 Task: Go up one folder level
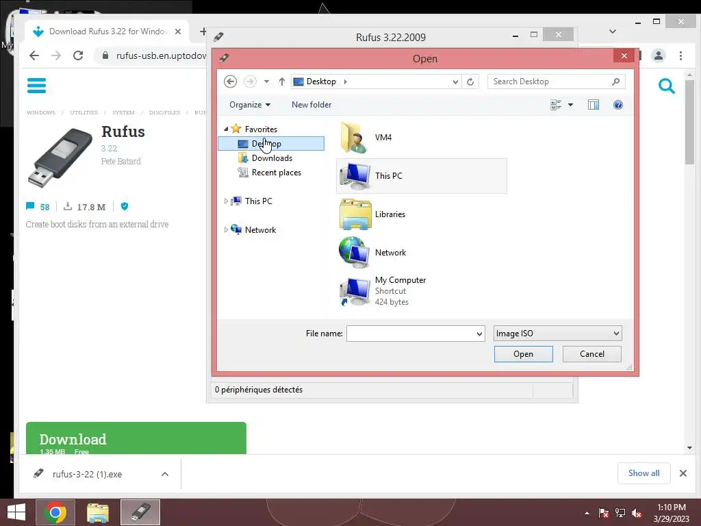tap(281, 82)
